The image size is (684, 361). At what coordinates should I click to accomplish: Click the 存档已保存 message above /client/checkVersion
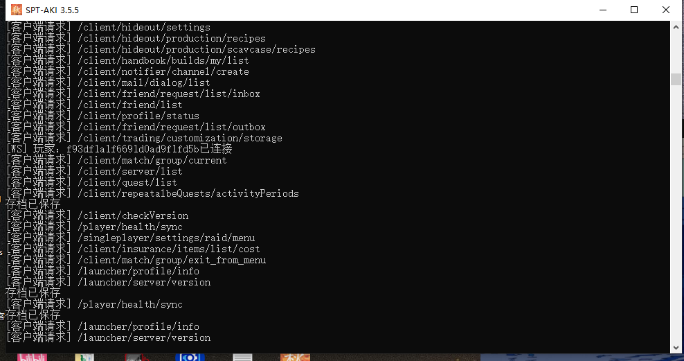point(33,204)
